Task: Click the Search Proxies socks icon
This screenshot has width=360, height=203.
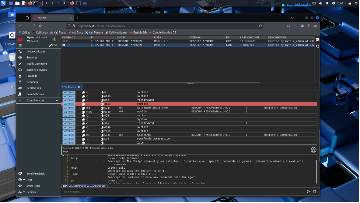Action: (x=20, y=94)
